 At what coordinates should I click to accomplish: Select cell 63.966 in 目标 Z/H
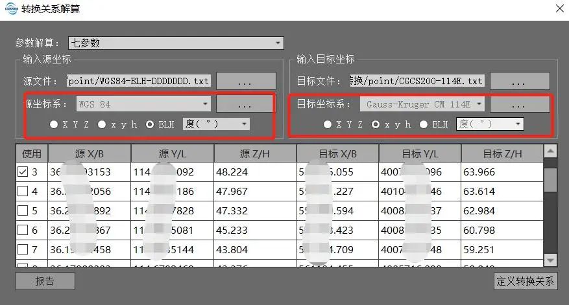[x=502, y=172]
